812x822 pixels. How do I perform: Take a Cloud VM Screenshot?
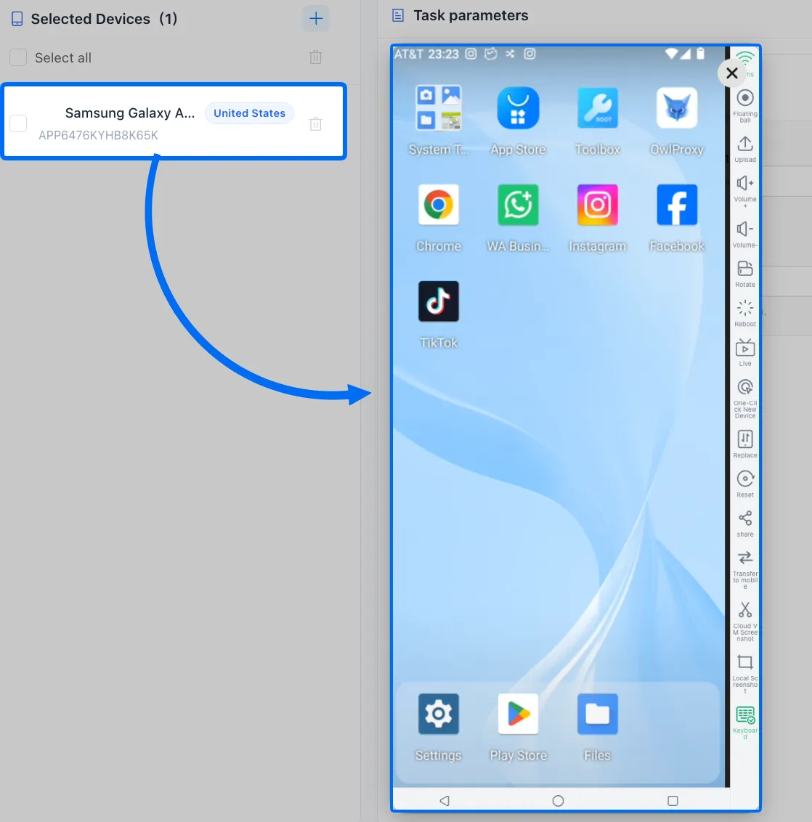tap(745, 621)
